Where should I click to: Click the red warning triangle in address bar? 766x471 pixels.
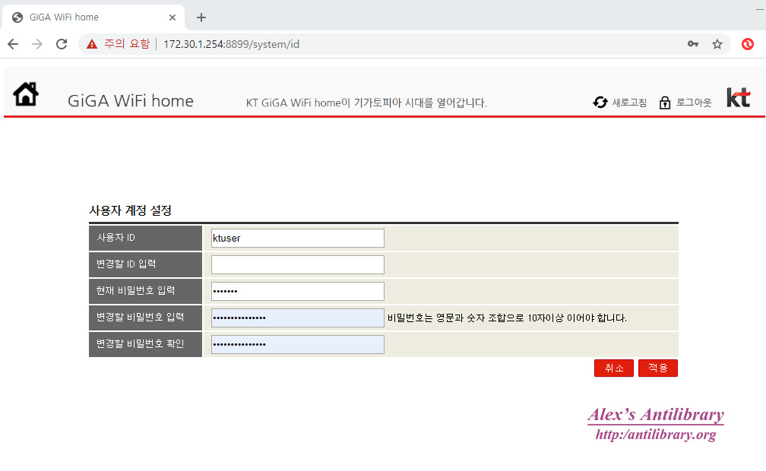92,45
